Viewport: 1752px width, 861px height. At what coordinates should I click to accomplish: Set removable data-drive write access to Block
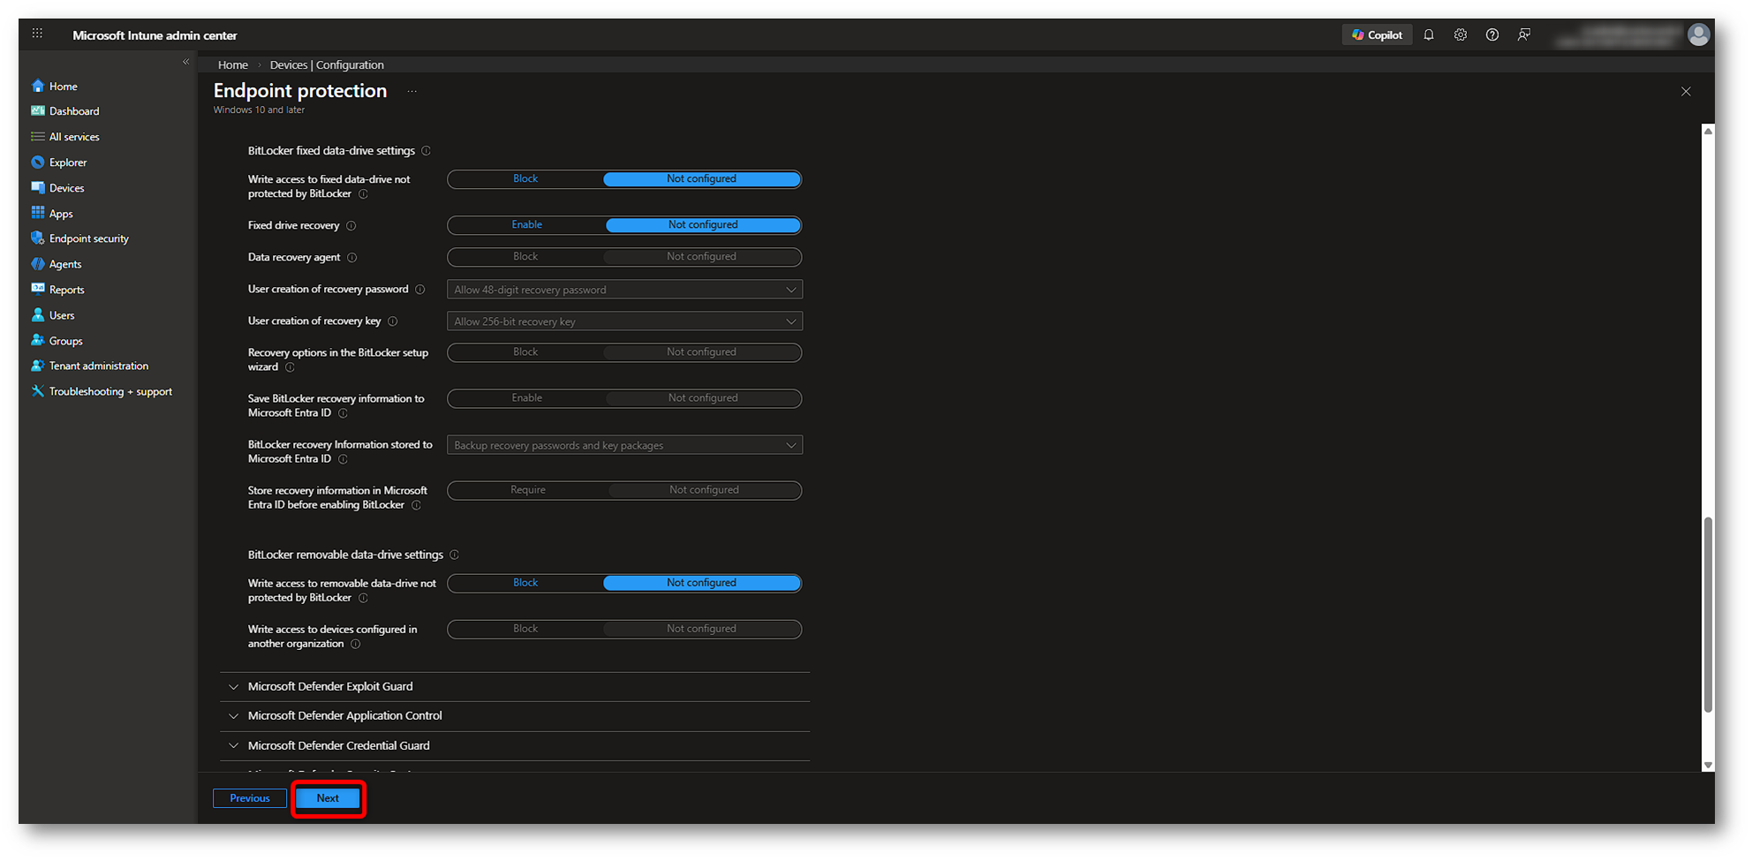click(525, 583)
